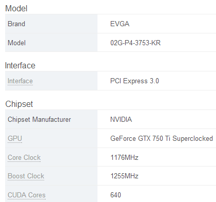Image resolution: width=216 pixels, height=202 pixels.
Task: Click model number 02G-P4-3753-KR
Action: tap(135, 43)
